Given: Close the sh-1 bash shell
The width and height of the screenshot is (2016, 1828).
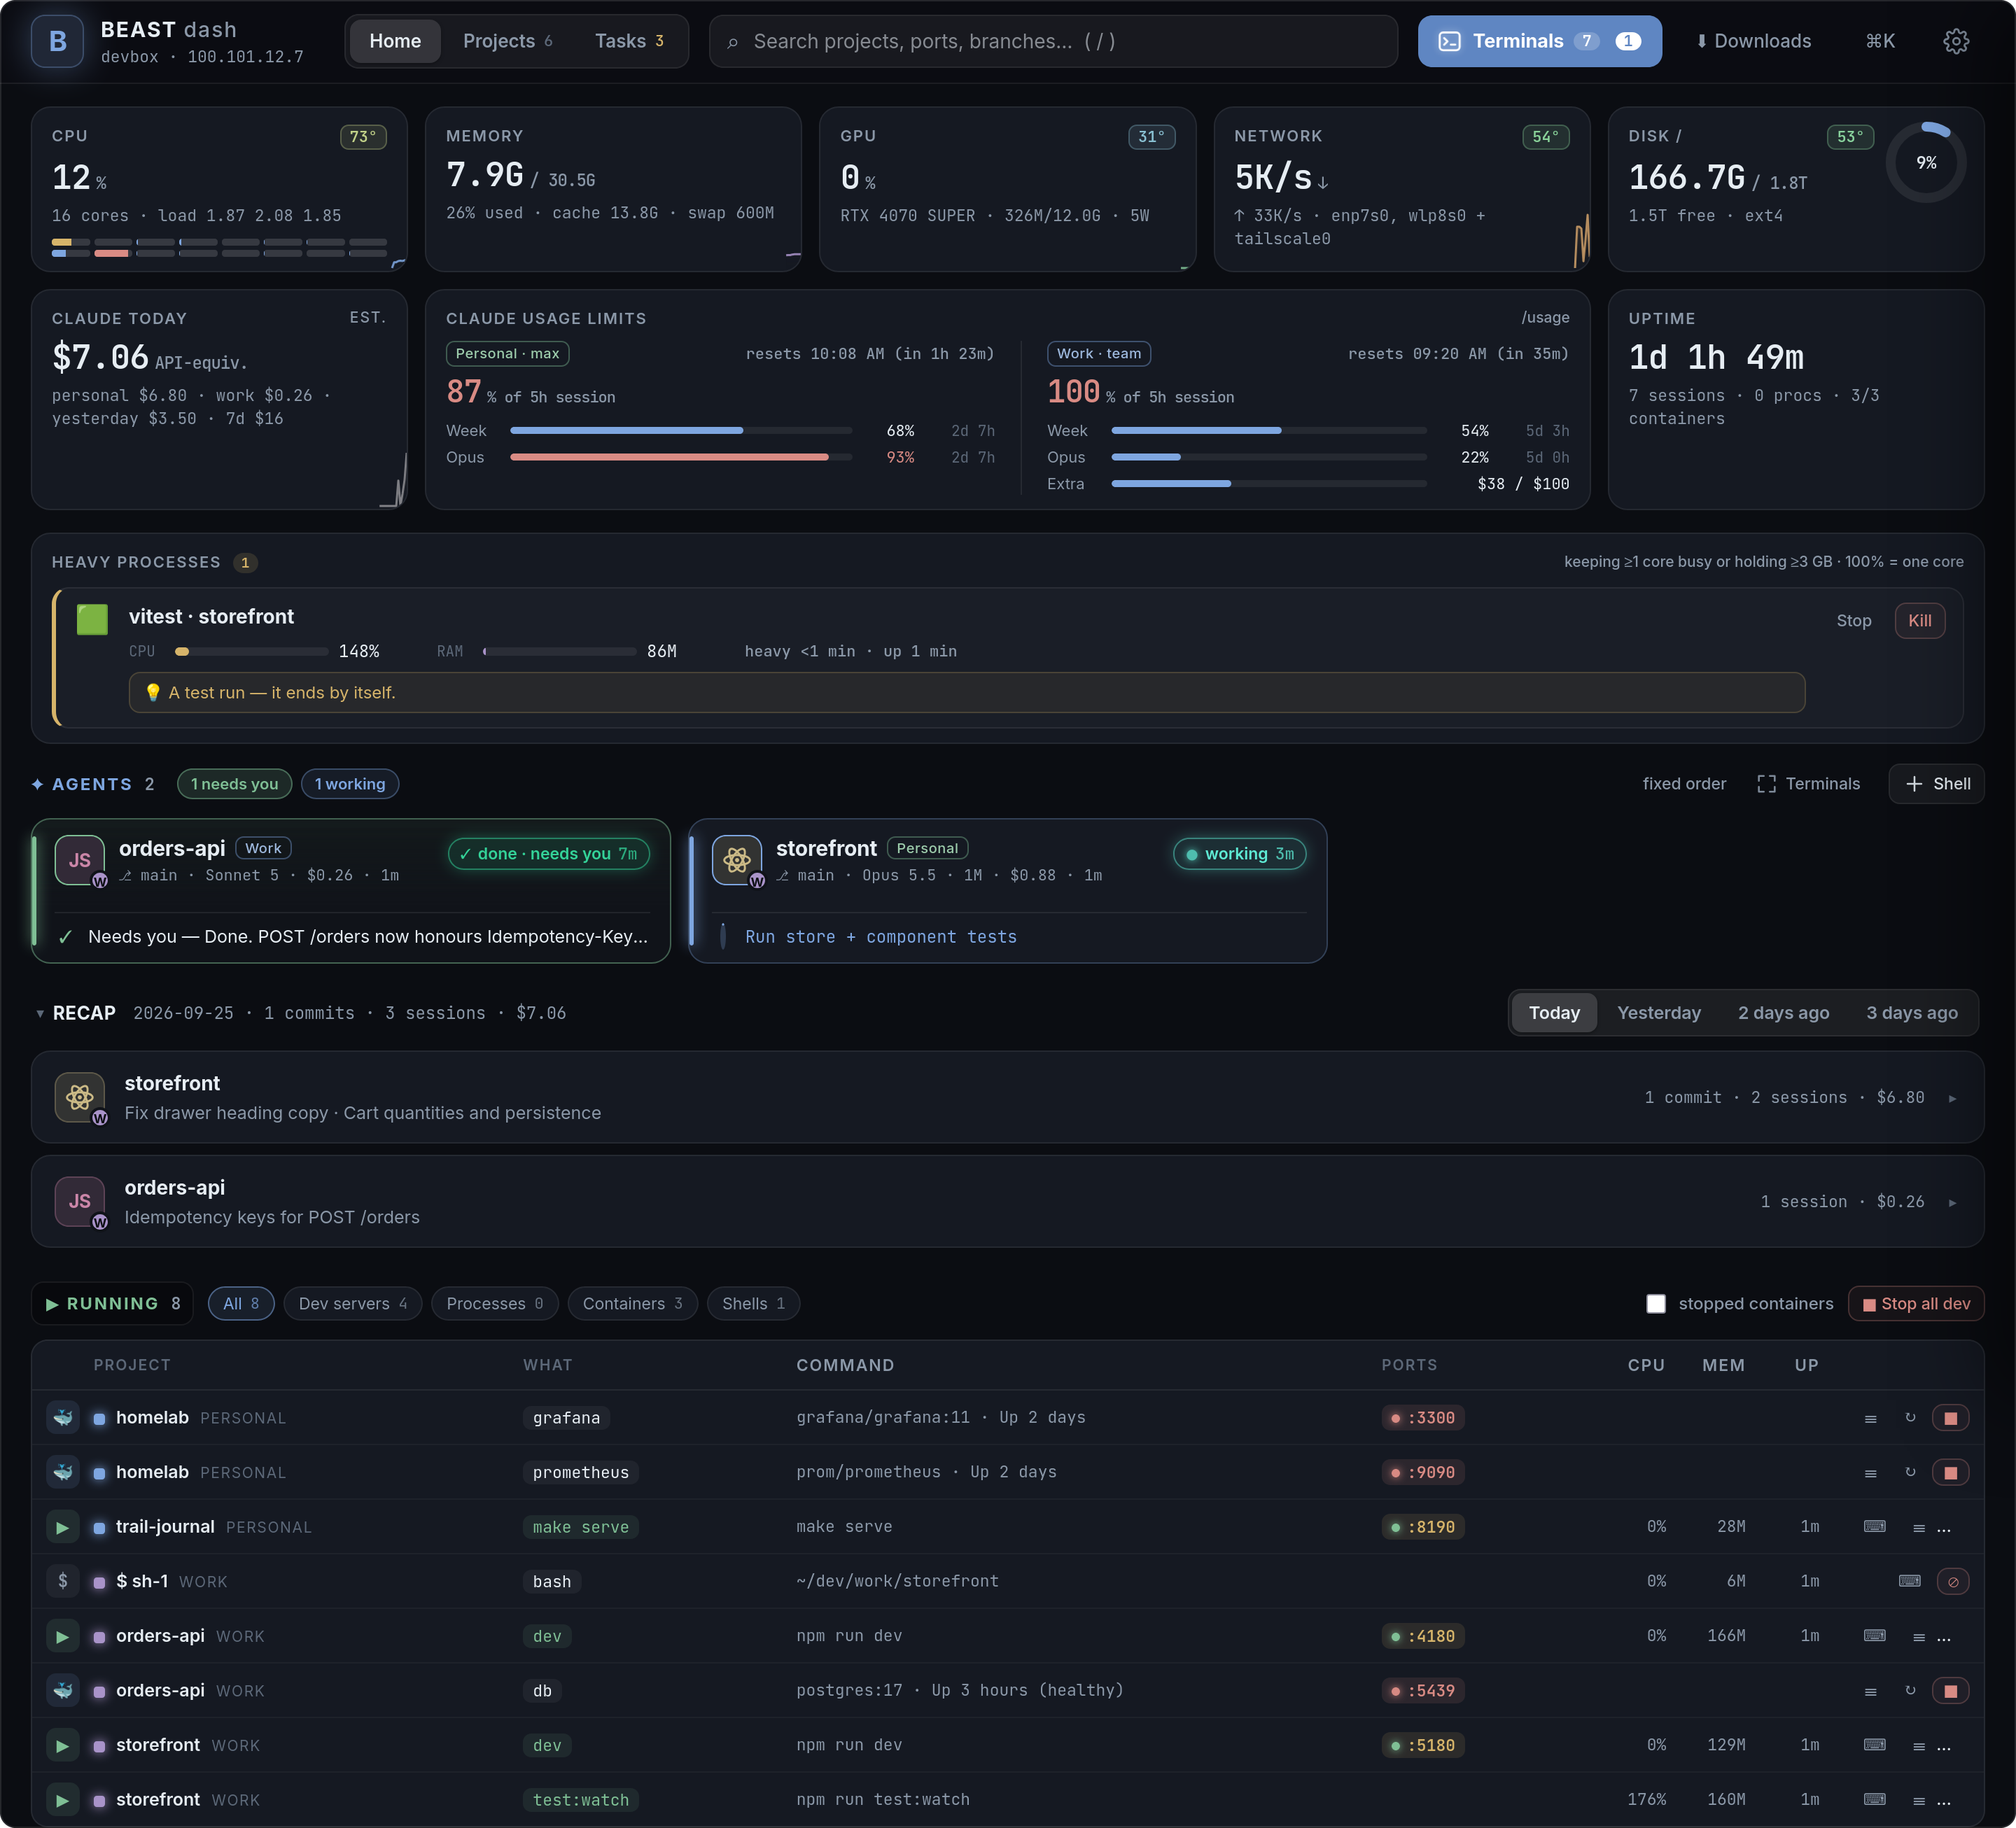Looking at the screenshot, I should coord(1952,1581).
